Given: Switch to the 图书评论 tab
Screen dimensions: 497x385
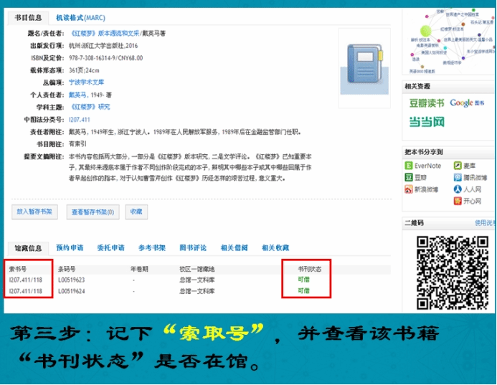Looking at the screenshot, I should (192, 248).
